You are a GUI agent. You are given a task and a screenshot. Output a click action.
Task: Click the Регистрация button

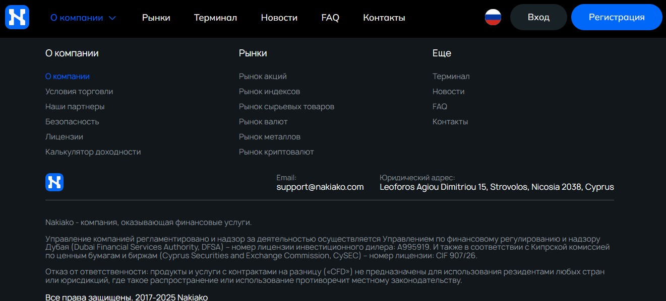[617, 17]
